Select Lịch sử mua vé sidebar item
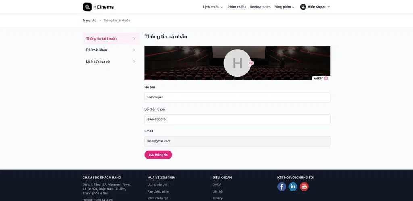This screenshot has width=413, height=201. (x=111, y=61)
